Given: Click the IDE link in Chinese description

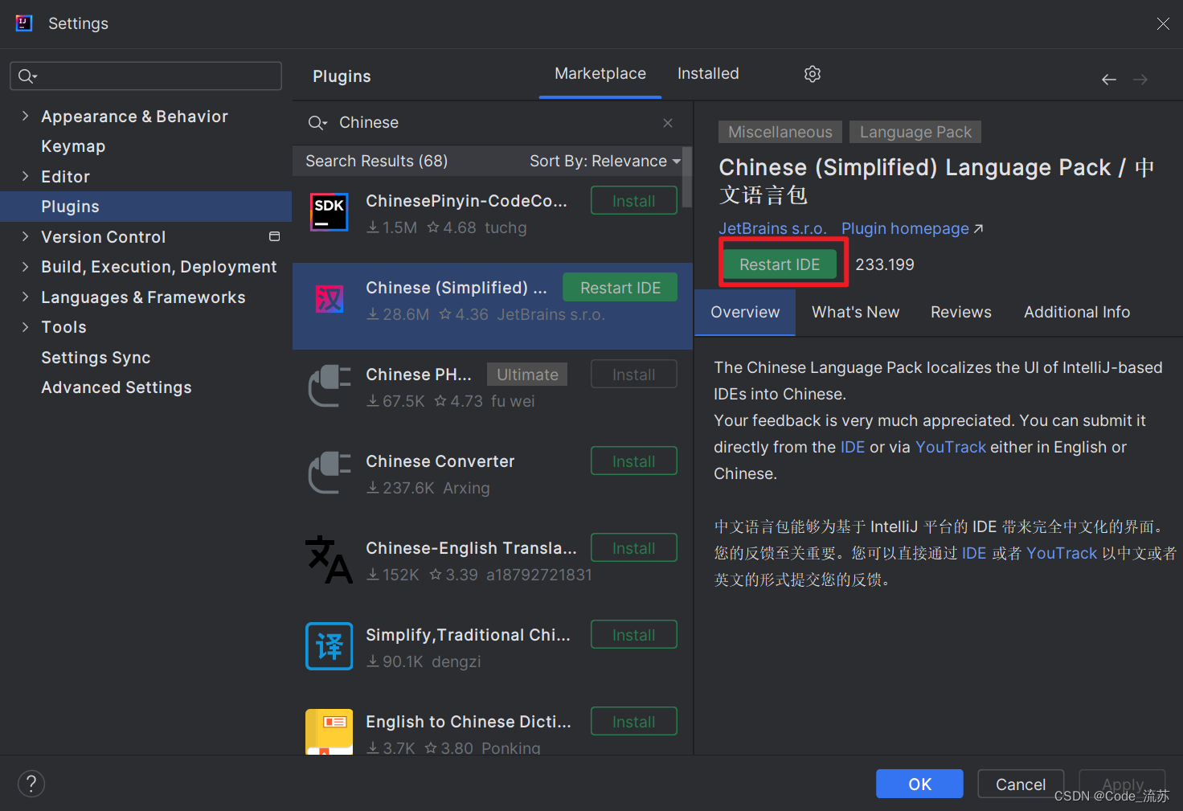Looking at the screenshot, I should click(x=974, y=553).
